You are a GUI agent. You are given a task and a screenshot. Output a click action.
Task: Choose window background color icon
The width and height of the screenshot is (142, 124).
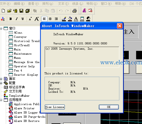tap(82, 19)
